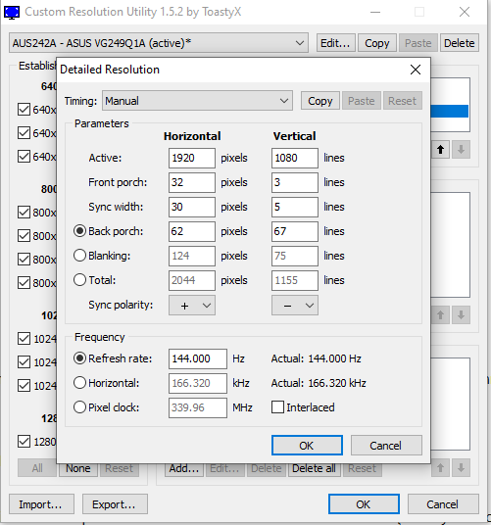Enable the Interlaced checkbox
491x525 pixels.
point(277,407)
